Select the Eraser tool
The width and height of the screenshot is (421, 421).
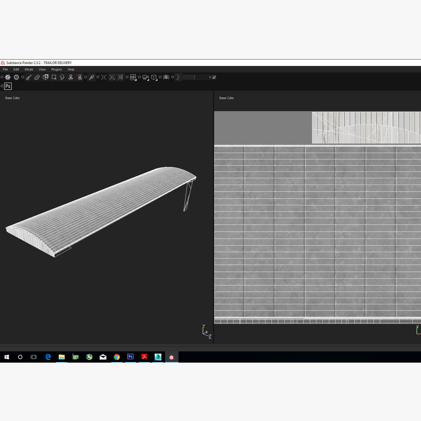[37, 77]
